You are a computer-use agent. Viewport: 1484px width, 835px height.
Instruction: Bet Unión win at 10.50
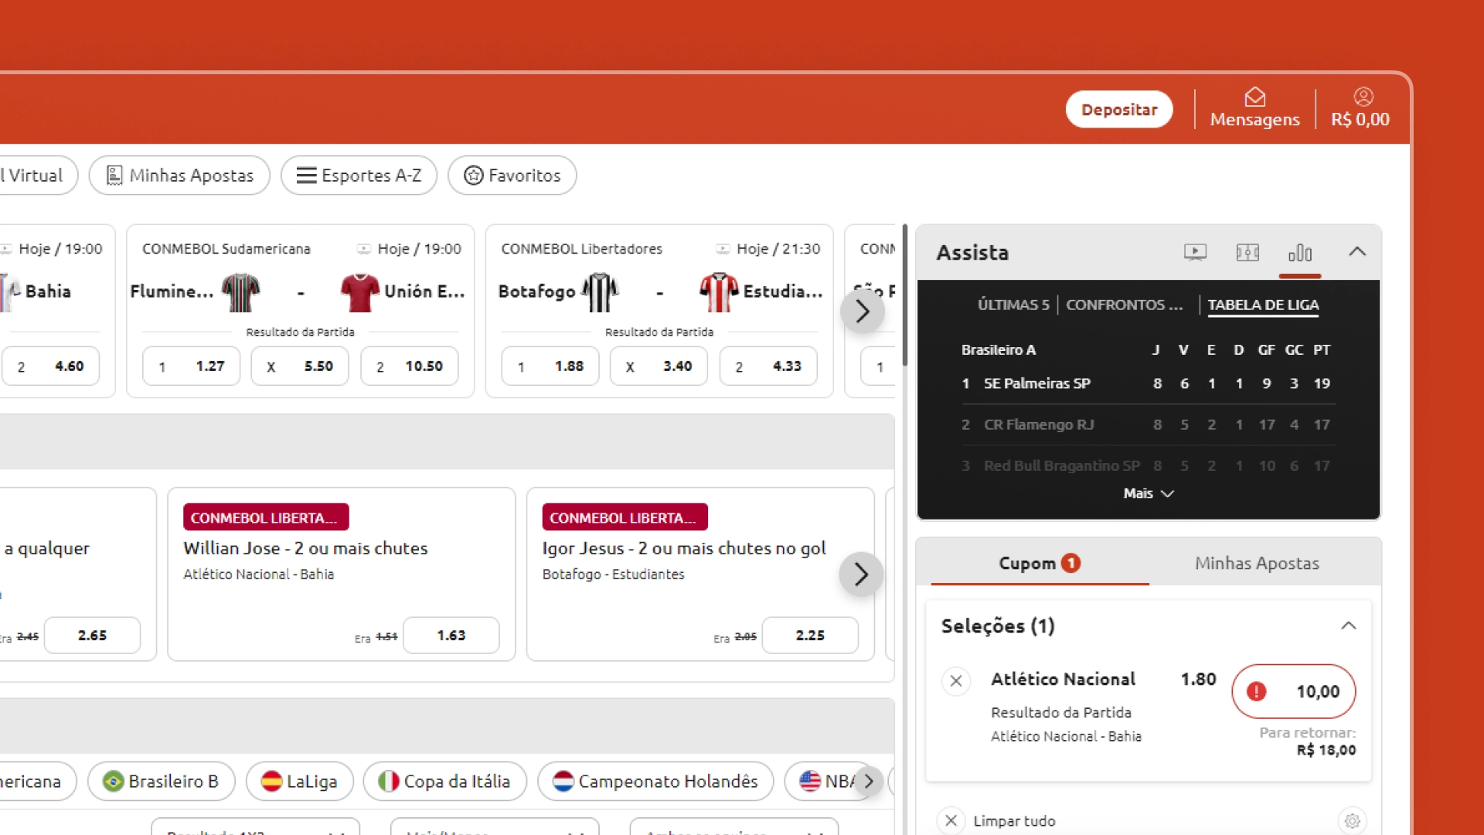click(409, 366)
